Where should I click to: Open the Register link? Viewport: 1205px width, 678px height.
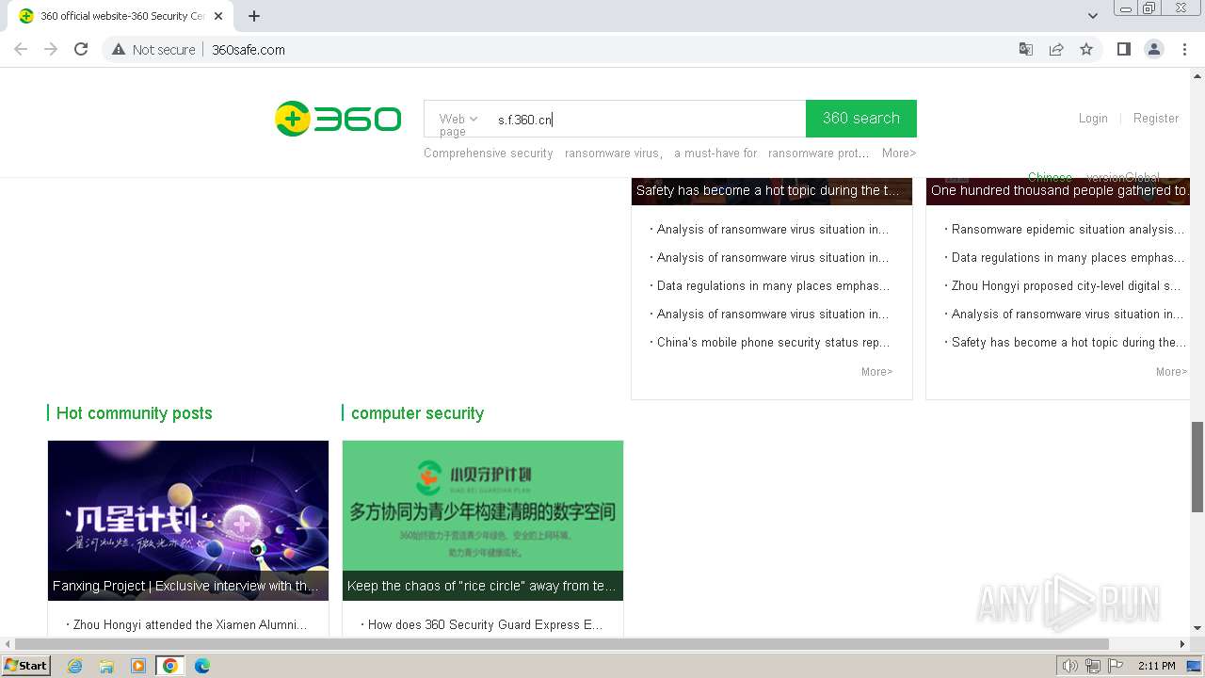point(1156,118)
